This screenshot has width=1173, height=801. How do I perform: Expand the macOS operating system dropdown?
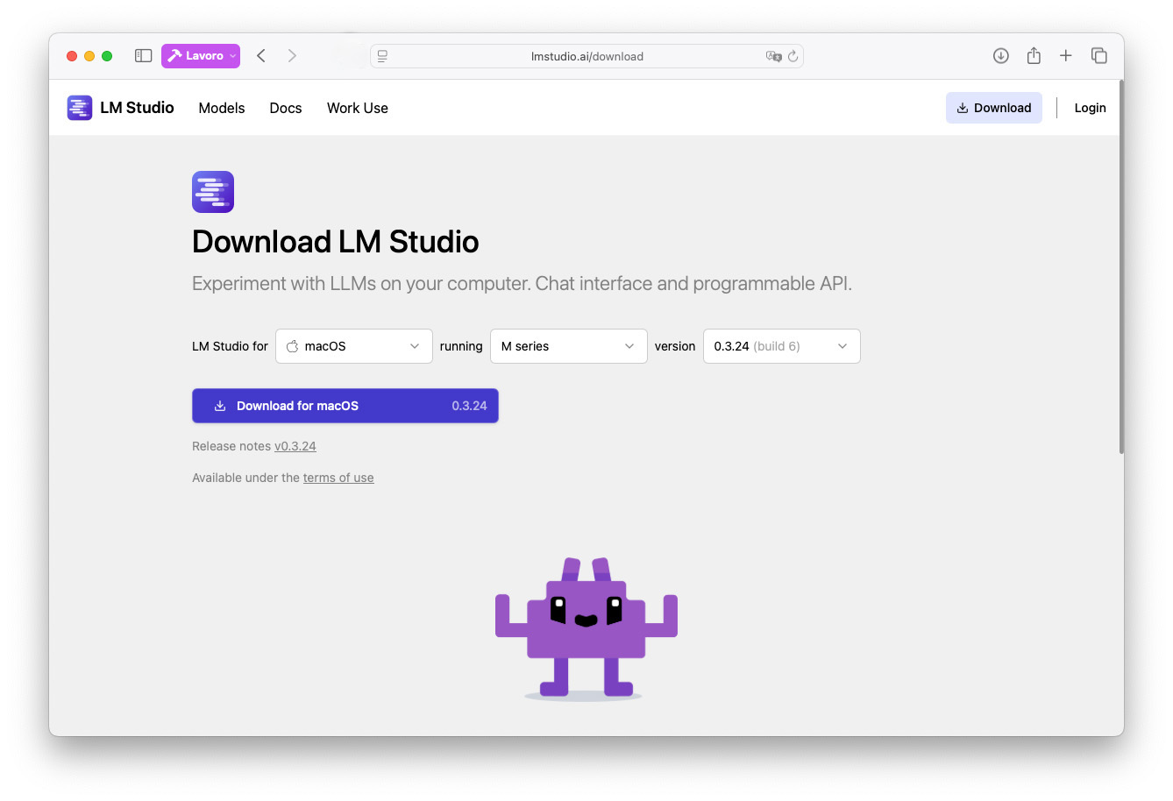pos(354,346)
